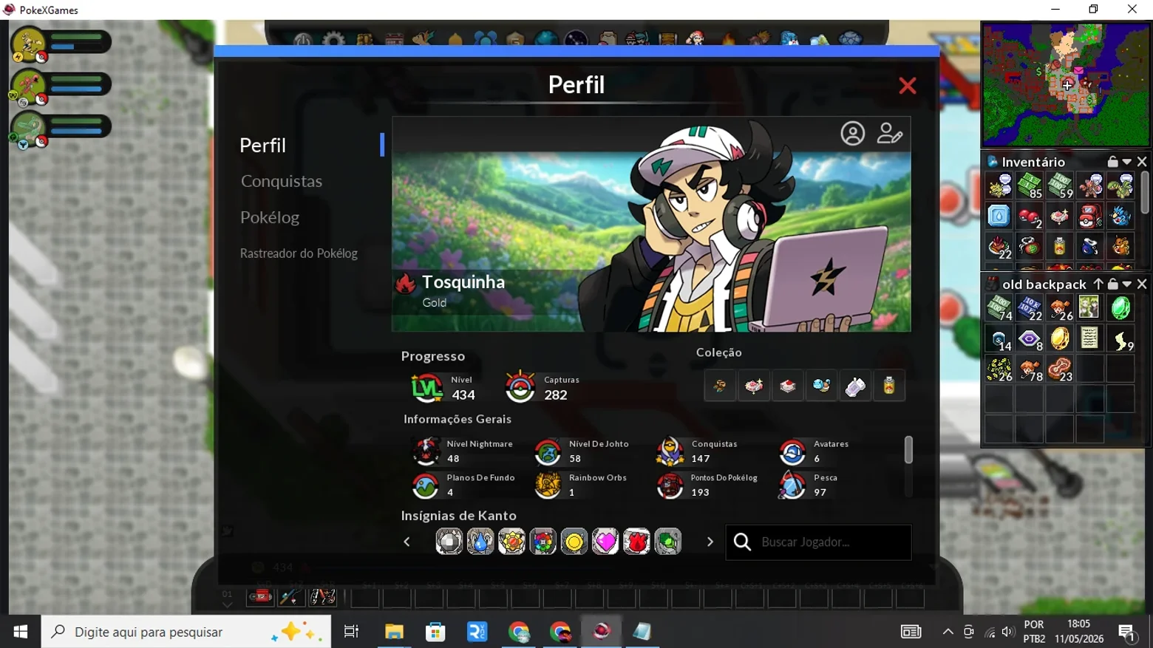Click the Pontos Do Pokélog icon
The width and height of the screenshot is (1153, 648).
[670, 485]
